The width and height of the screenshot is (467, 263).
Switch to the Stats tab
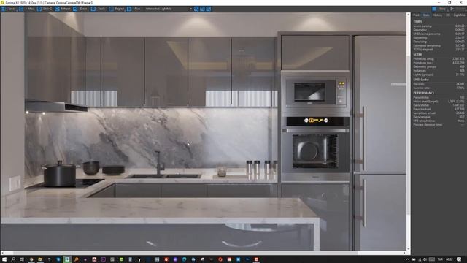[x=426, y=15]
